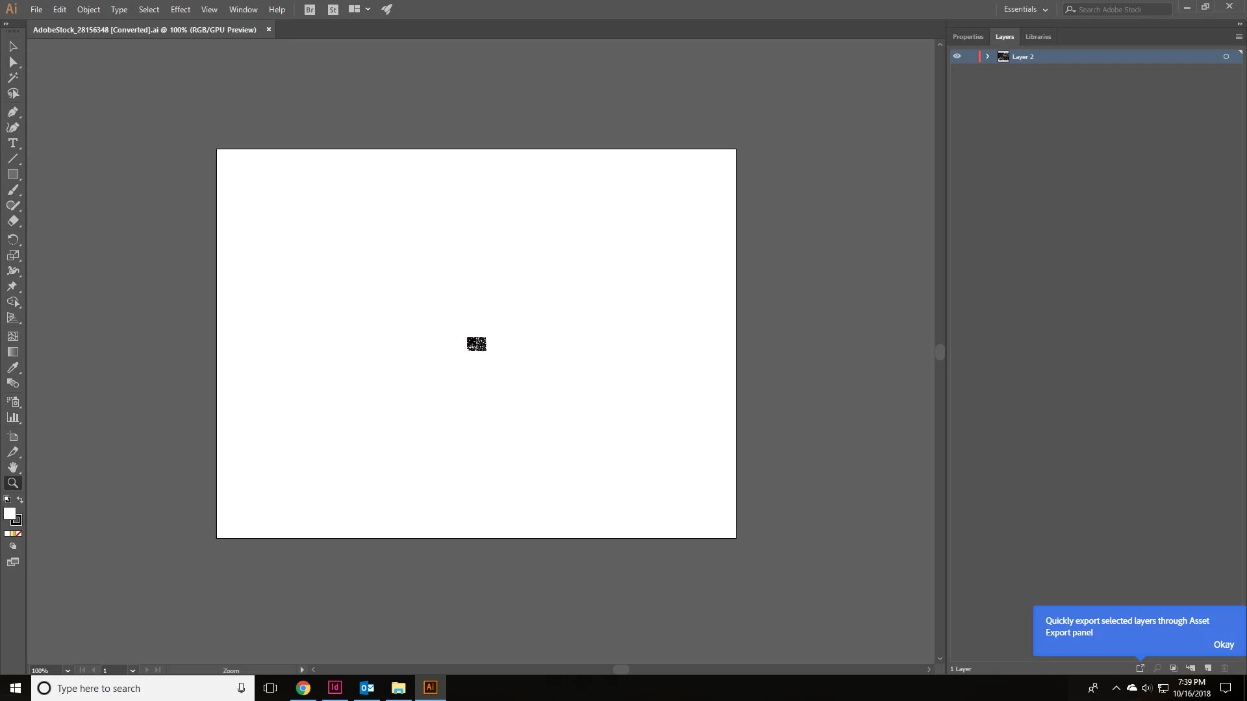1247x701 pixels.
Task: Open the Effect menu
Action: tap(180, 10)
